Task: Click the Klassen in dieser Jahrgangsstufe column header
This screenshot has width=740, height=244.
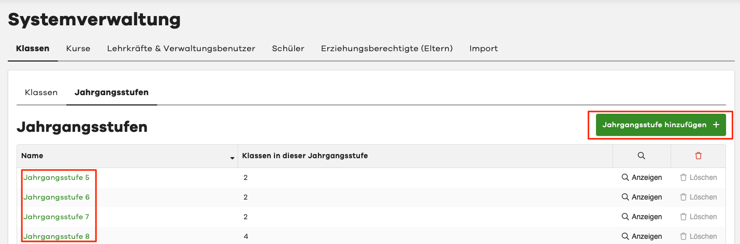Action: (305, 156)
